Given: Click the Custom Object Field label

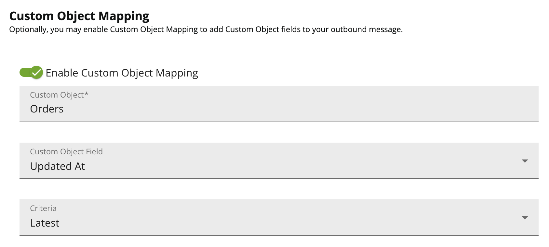Looking at the screenshot, I should (x=66, y=152).
